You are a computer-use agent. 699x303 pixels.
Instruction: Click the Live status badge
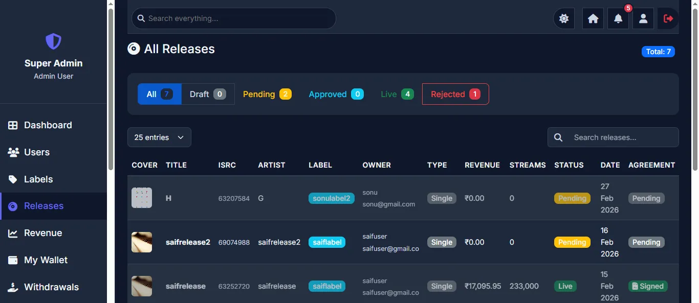pos(565,286)
